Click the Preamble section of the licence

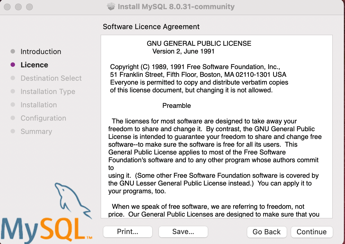click(177, 106)
